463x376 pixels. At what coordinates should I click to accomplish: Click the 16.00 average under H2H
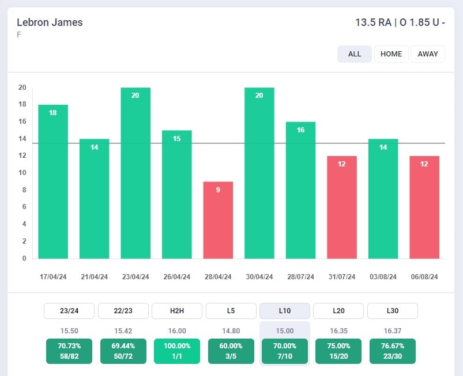[177, 331]
